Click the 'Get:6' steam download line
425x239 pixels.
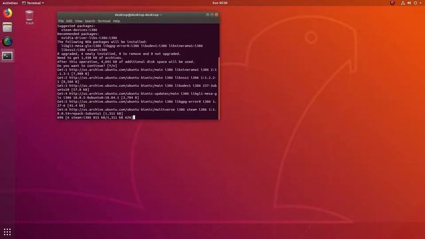click(137, 112)
